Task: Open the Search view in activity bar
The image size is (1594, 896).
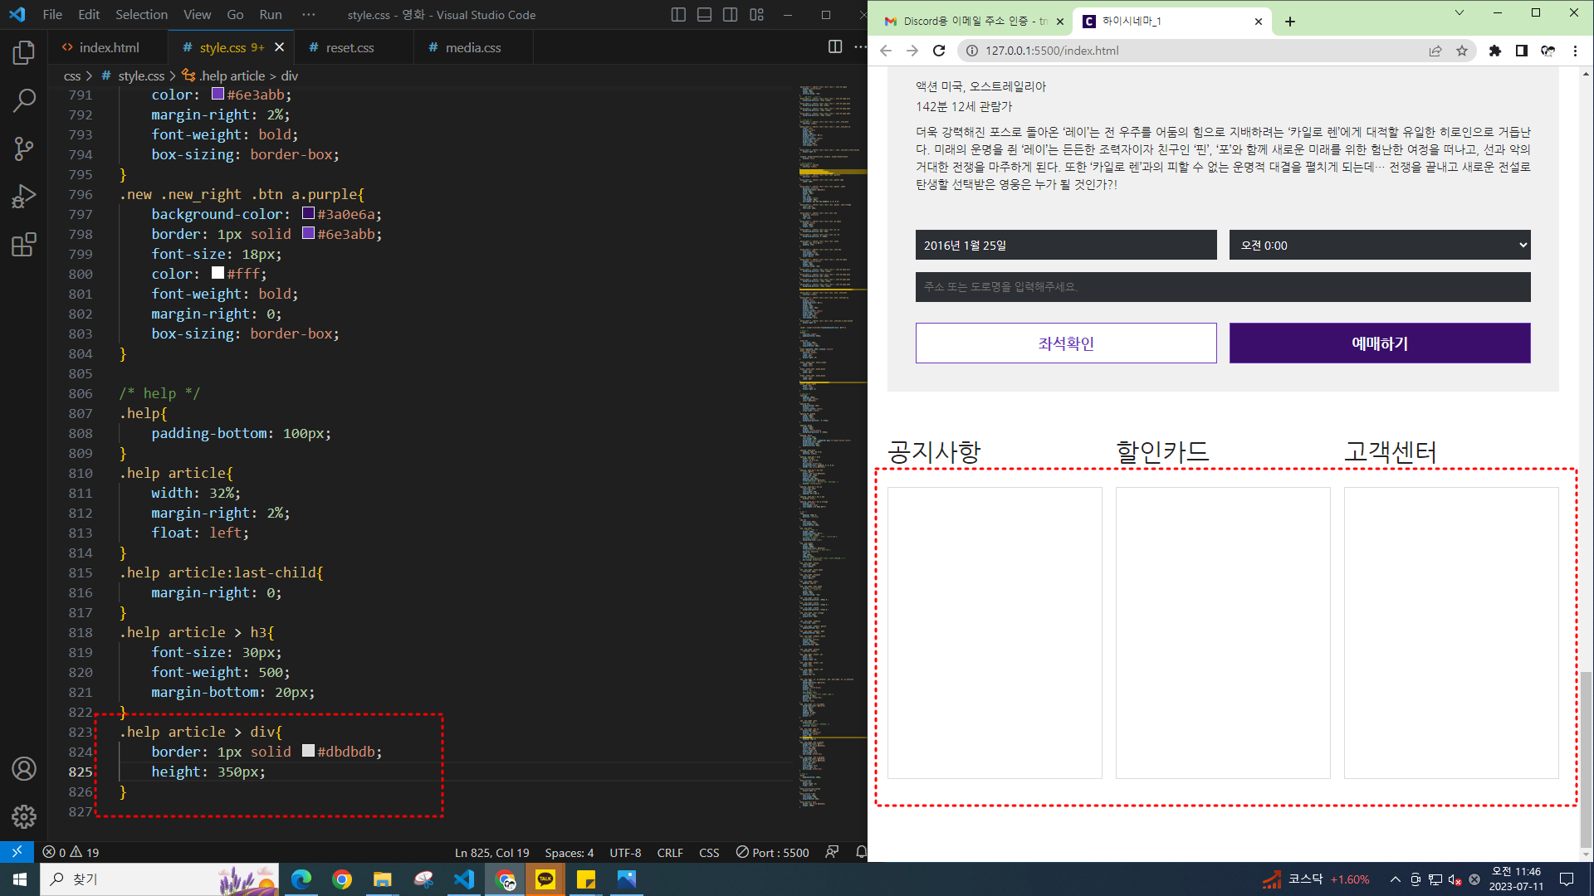Action: point(24,101)
